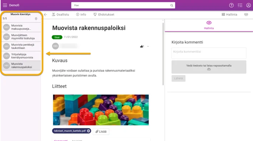253x141 pixels.
Task: Click the idea content vertical scrollbar
Action: (x=163, y=54)
